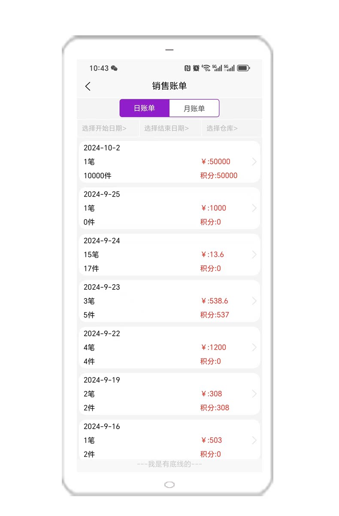The height and width of the screenshot is (516, 339).
Task: Expand the 2024-10-2 bill chevron
Action: click(x=254, y=162)
